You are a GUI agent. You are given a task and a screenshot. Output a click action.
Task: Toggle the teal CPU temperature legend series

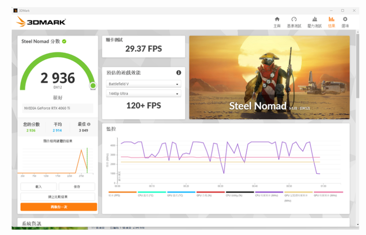pyautogui.click(x=152, y=194)
